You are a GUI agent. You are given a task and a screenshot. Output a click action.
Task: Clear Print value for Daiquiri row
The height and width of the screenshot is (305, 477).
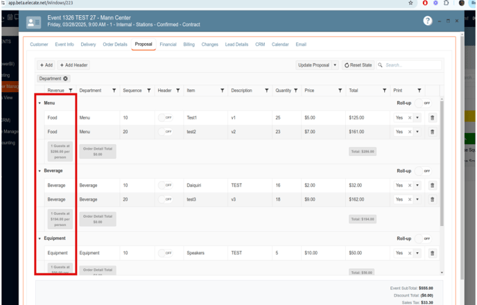coord(410,186)
